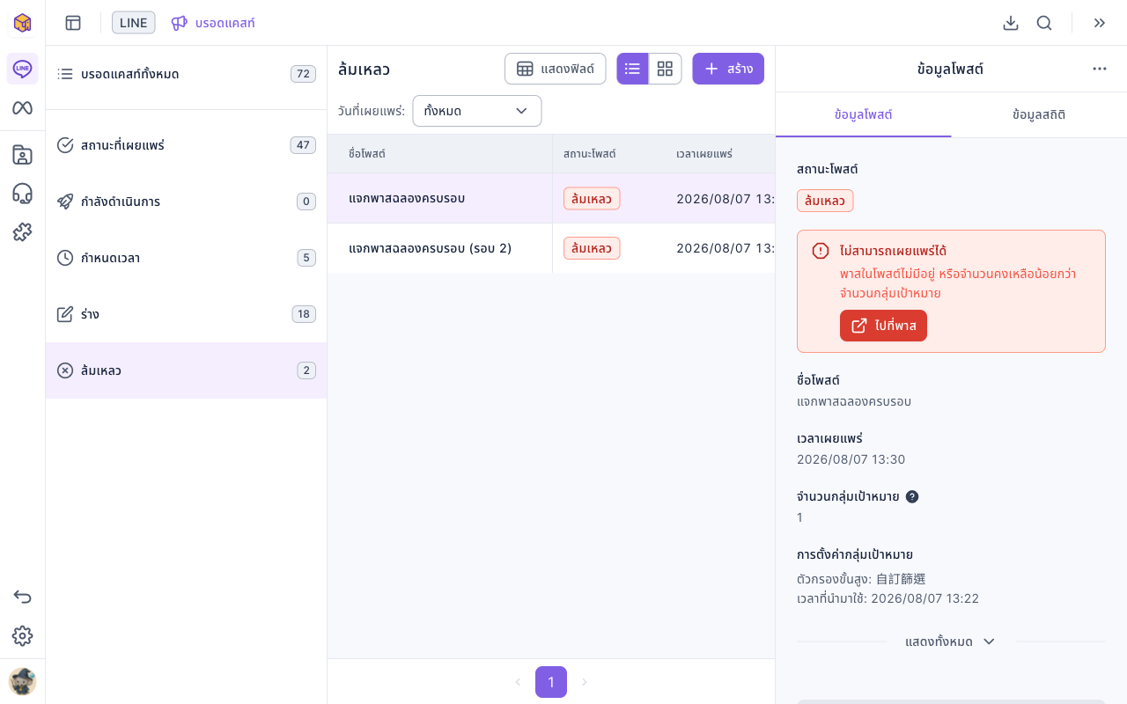Viewport: 1127px width, 704px height.
Task: Click the LINE badge in the top bar
Action: [134, 23]
